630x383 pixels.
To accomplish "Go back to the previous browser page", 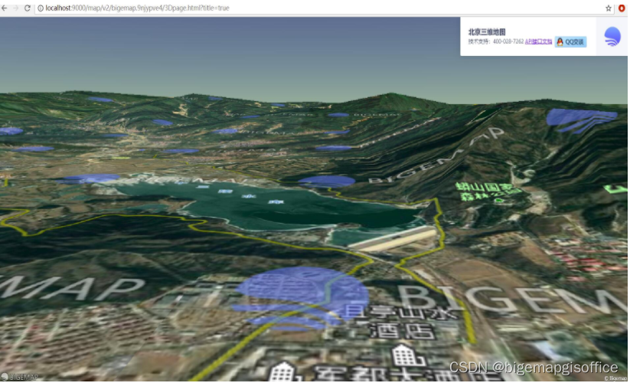I will [5, 8].
